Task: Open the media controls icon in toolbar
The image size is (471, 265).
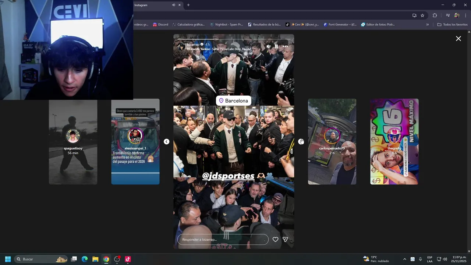Action: pos(448,15)
